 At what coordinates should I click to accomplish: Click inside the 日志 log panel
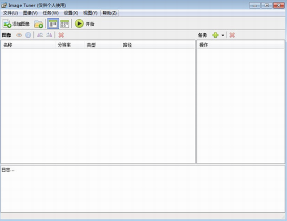coord(143,189)
